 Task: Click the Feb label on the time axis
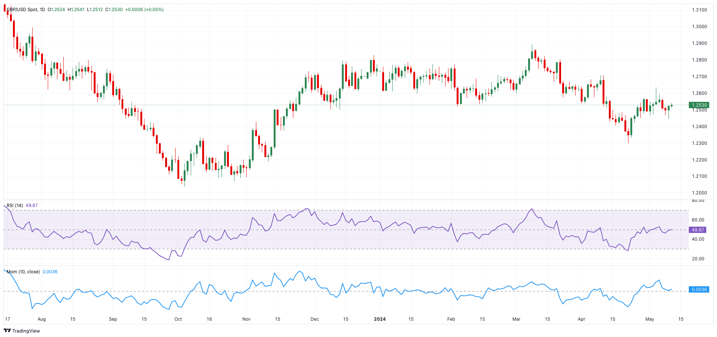coord(451,319)
